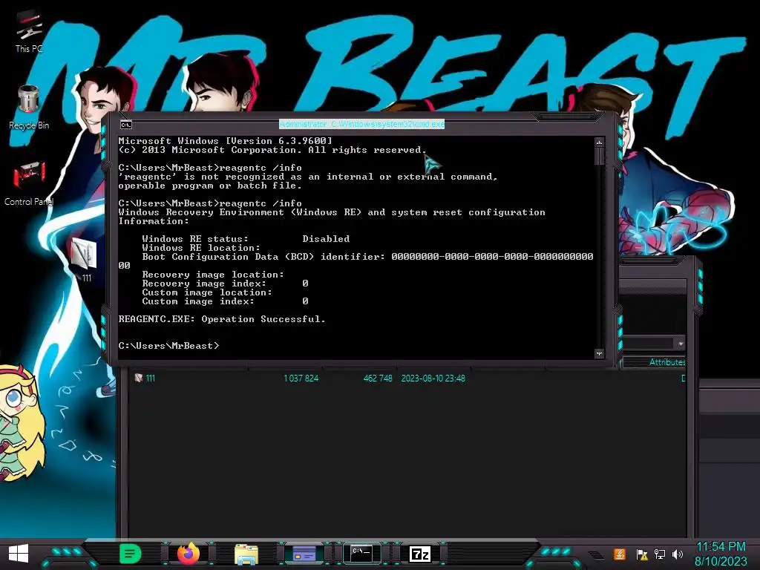Open the cmd window system menu icon

point(126,125)
